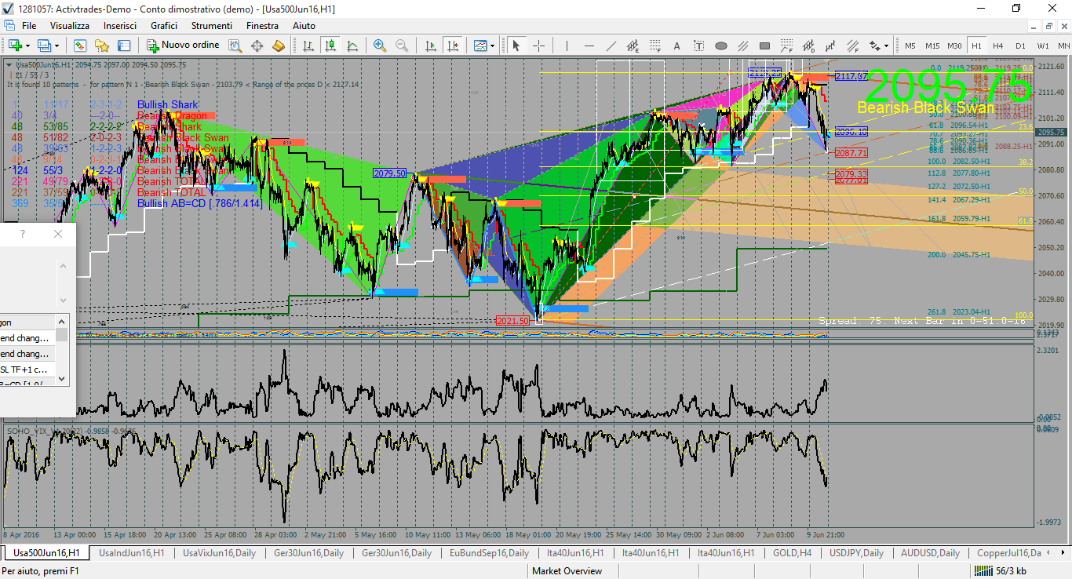Switch to GOLD,H4 chart tab

(x=791, y=553)
